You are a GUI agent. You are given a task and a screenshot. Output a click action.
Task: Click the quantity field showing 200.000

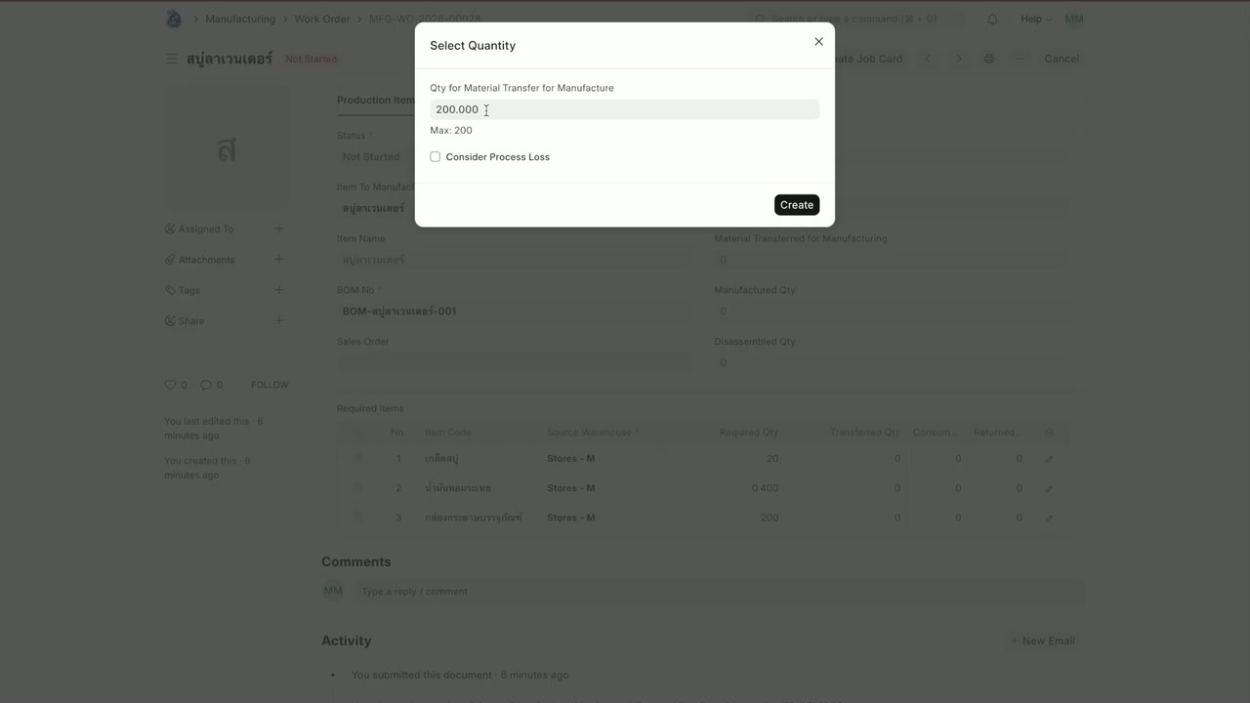624,109
